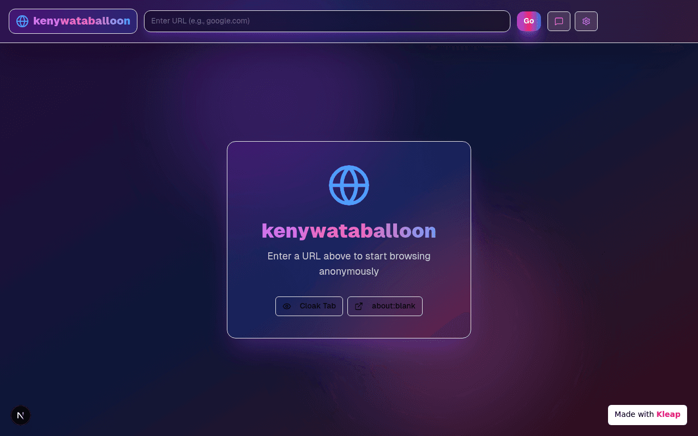
Task: Open in about:blank button
Action: [x=385, y=306]
